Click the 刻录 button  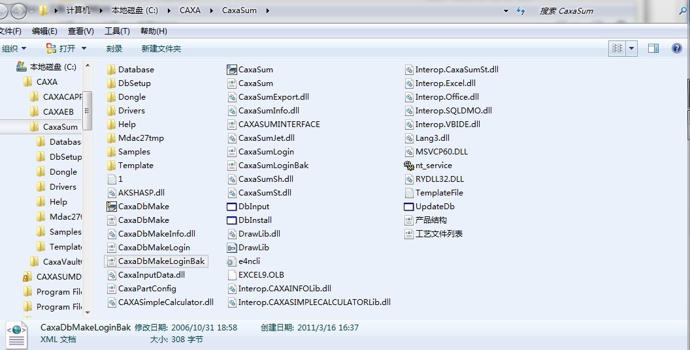[114, 48]
